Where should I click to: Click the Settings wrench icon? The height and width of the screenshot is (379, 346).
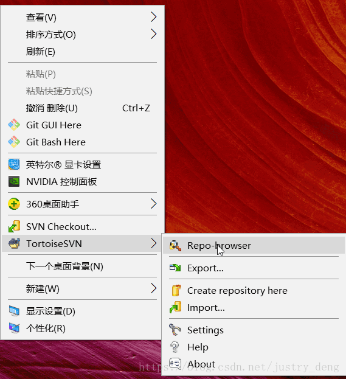coord(175,330)
